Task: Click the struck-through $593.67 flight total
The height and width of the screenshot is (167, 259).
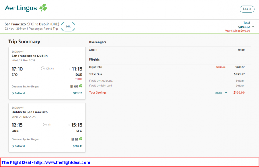Action: (221, 67)
